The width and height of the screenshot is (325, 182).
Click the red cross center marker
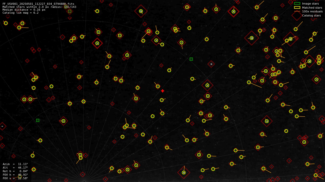(x=163, y=91)
